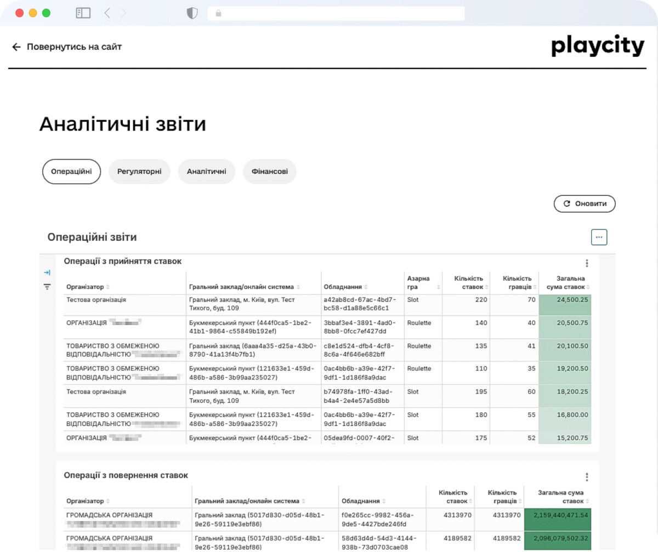Screen dimensions: 658x552
Task: Click the ellipsis options icon beside Операційні звіти
Action: (599, 237)
